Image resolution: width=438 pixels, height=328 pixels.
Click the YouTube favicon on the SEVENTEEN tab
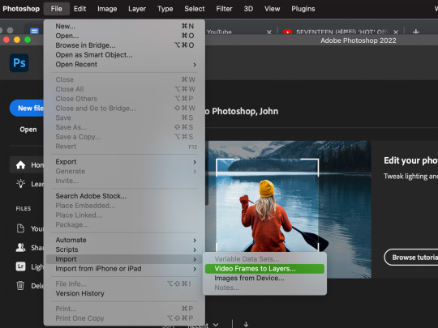point(287,32)
